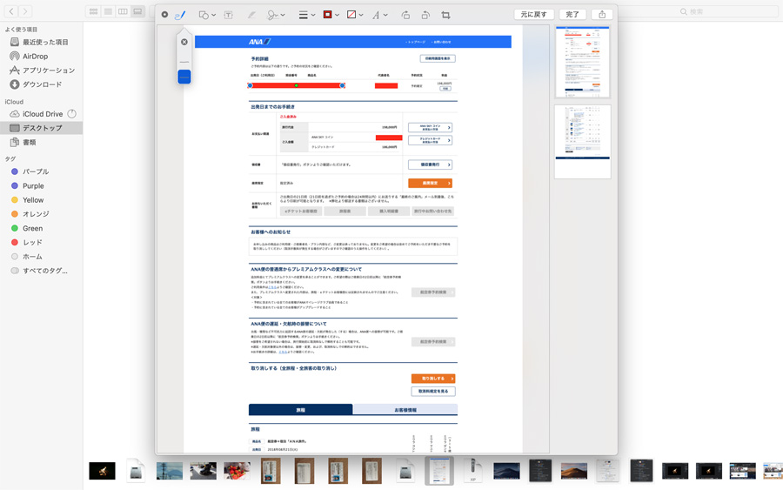Image resolution: width=783 pixels, height=490 pixels.
Task: Open 最近使った項目 in Finder sidebar
Action: (x=42, y=42)
